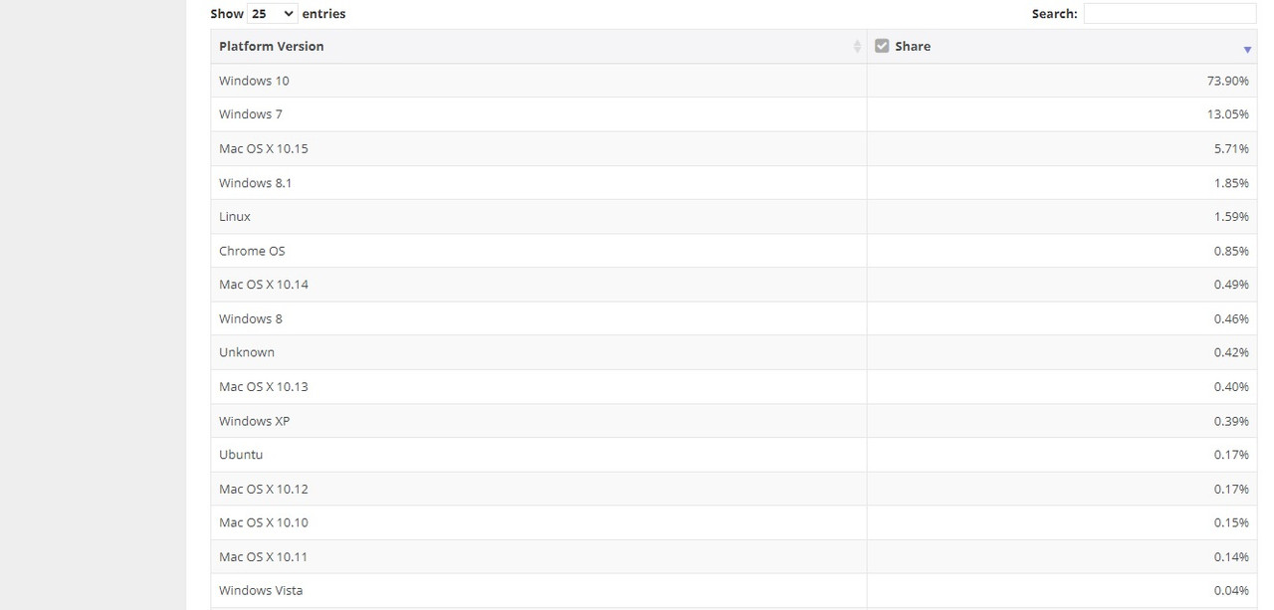Image resolution: width=1274 pixels, height=610 pixels.
Task: Select the Mac OS X 10.14 row label
Action: pyautogui.click(x=264, y=285)
